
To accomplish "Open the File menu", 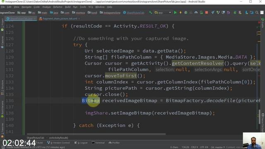I will [x=3, y=7].
